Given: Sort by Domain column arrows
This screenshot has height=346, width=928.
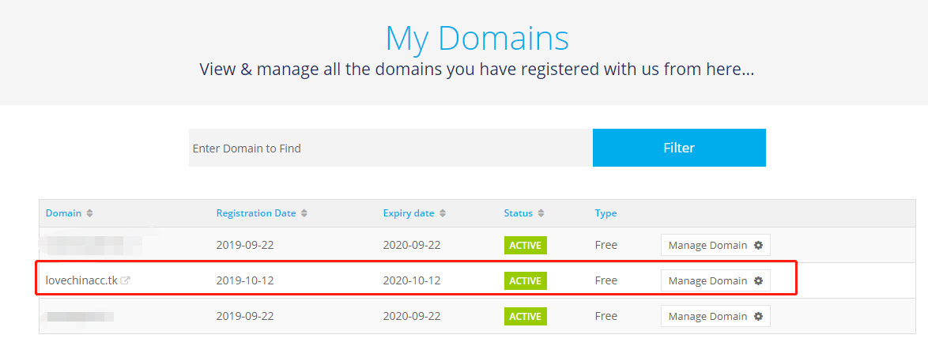Looking at the screenshot, I should (89, 213).
